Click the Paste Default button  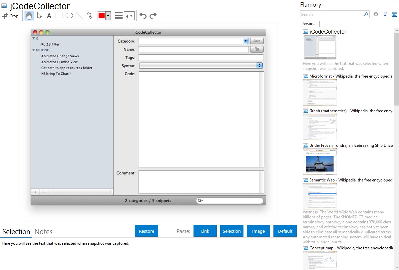tap(285, 231)
